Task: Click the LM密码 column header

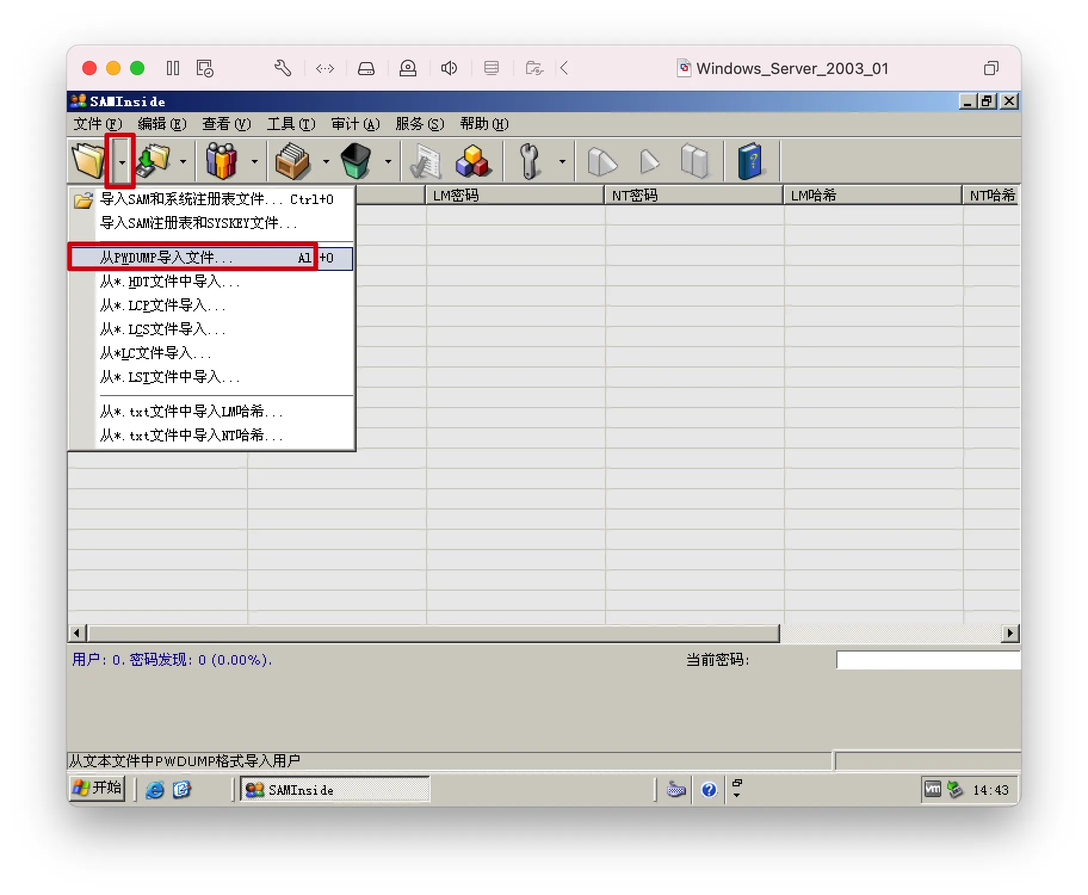Action: [x=515, y=195]
